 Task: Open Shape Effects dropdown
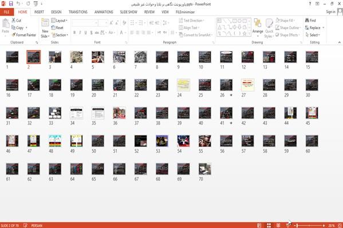tap(287, 35)
